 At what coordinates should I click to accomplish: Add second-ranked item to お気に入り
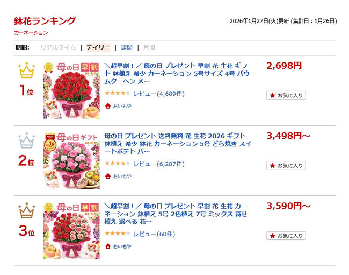pos(286,165)
